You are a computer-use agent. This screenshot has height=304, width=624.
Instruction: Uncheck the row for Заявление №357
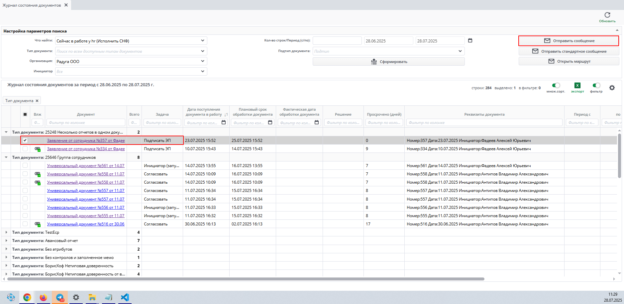tap(25, 140)
